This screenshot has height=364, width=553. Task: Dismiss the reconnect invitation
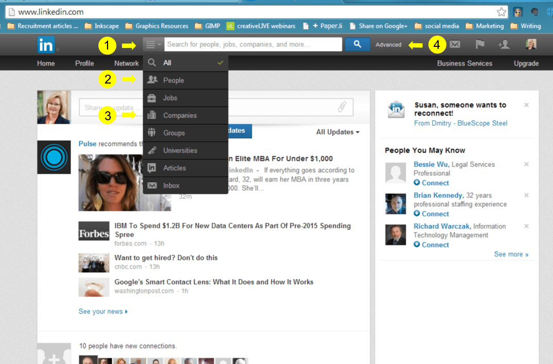tap(526, 105)
